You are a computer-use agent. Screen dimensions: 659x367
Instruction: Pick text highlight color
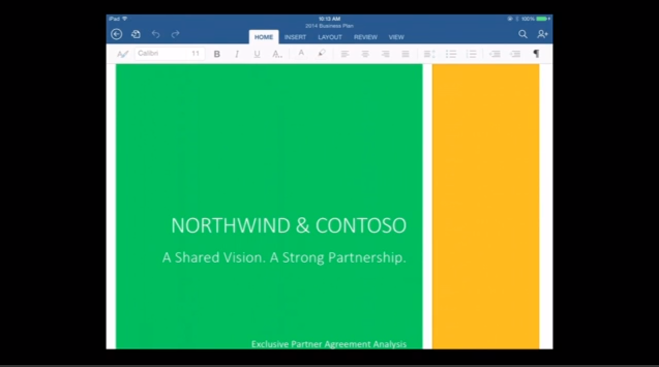[322, 53]
